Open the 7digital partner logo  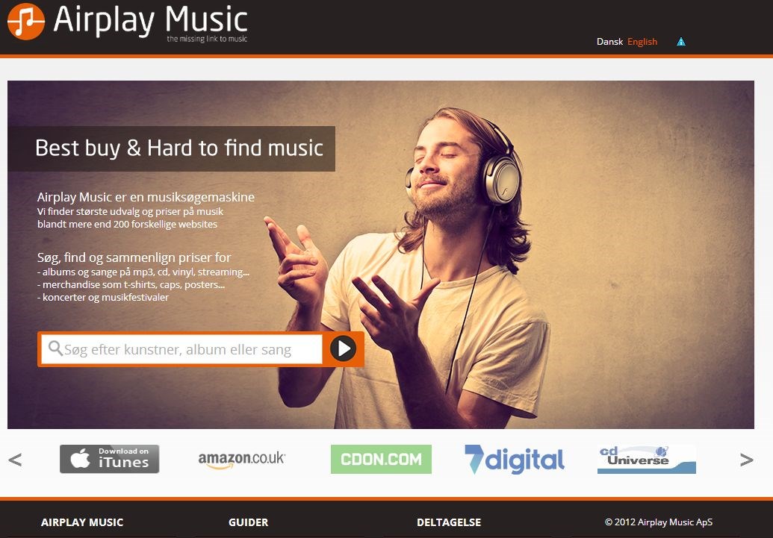click(x=514, y=459)
